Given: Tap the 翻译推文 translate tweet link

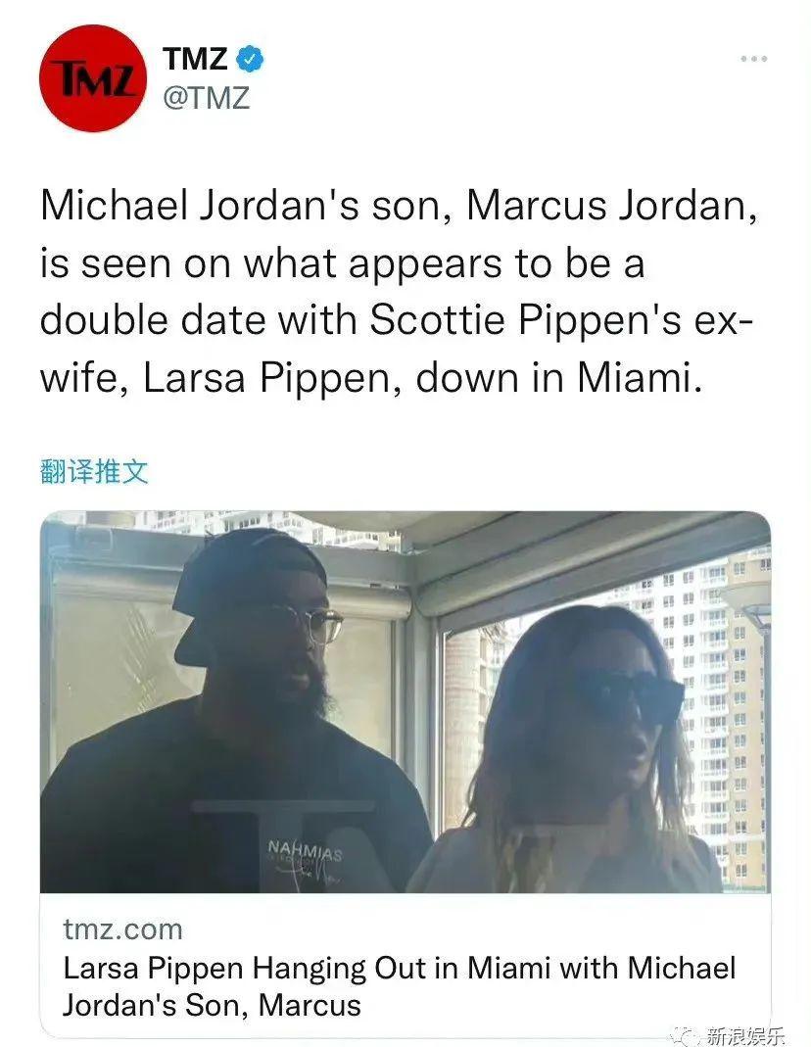Looking at the screenshot, I should [x=93, y=471].
